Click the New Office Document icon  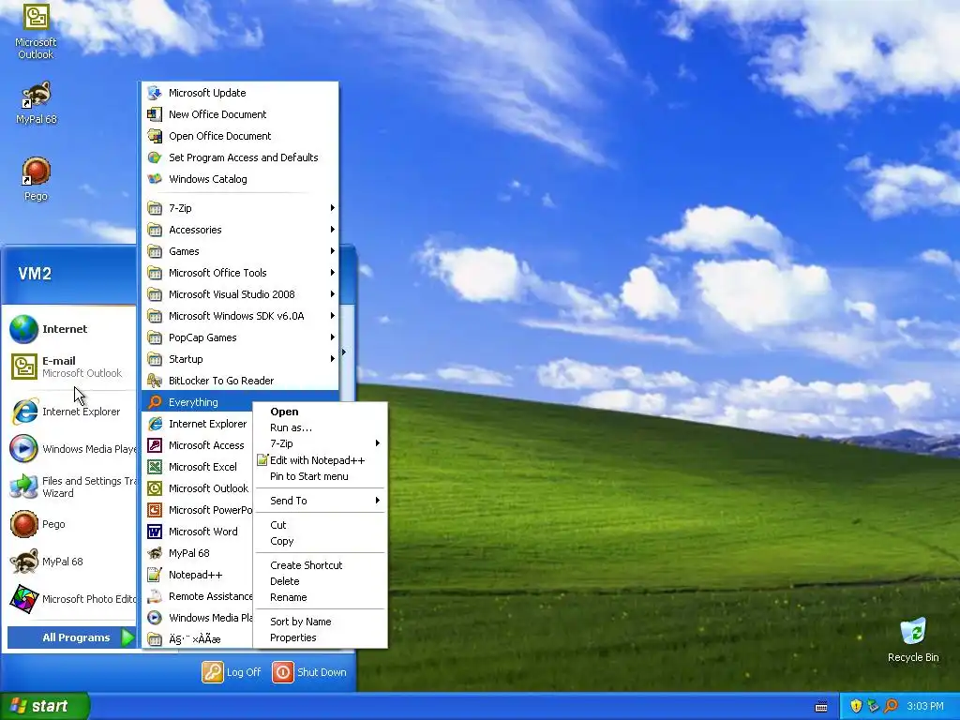click(155, 113)
